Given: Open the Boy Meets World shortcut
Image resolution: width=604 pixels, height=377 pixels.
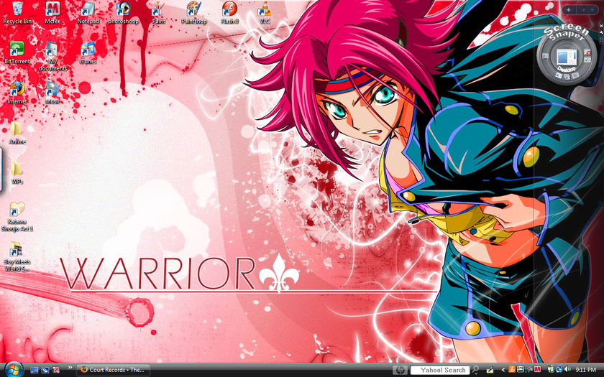Looking at the screenshot, I should click(x=17, y=257).
